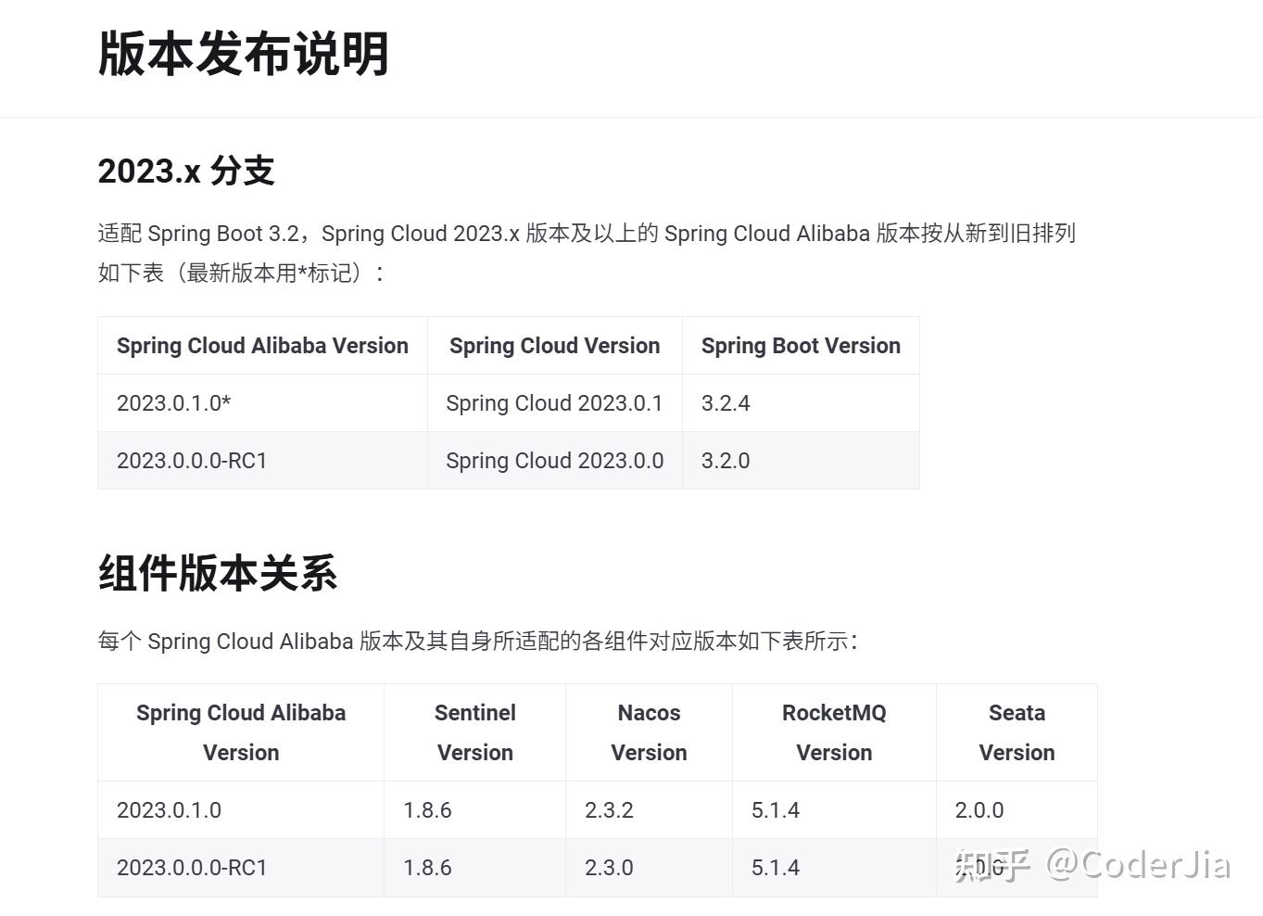Viewport: 1263px width, 916px height.
Task: Select the Seata "2.0.0" cell
Action: [979, 810]
